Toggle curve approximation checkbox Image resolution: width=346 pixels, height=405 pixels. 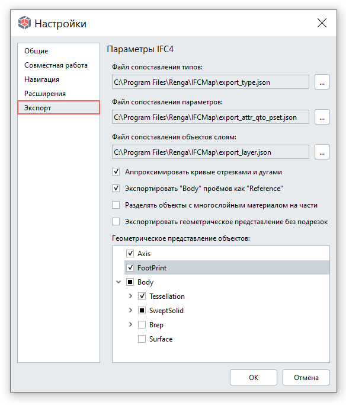pyautogui.click(x=116, y=171)
